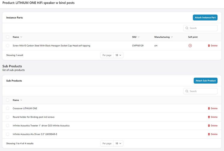Click magnifier icon in Sub Products search
This screenshot has width=224, height=151.
click(x=187, y=91)
